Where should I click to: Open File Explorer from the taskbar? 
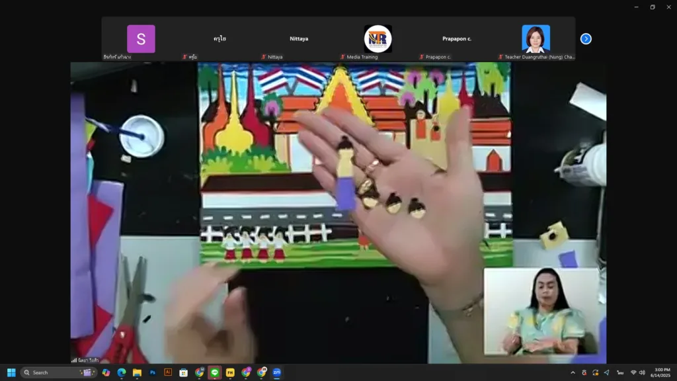(137, 372)
